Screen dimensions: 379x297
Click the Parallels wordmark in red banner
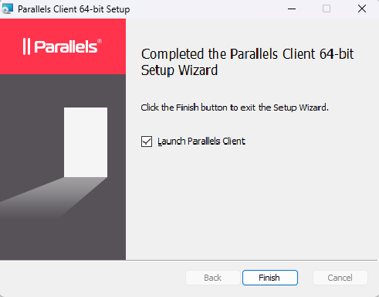tap(66, 46)
